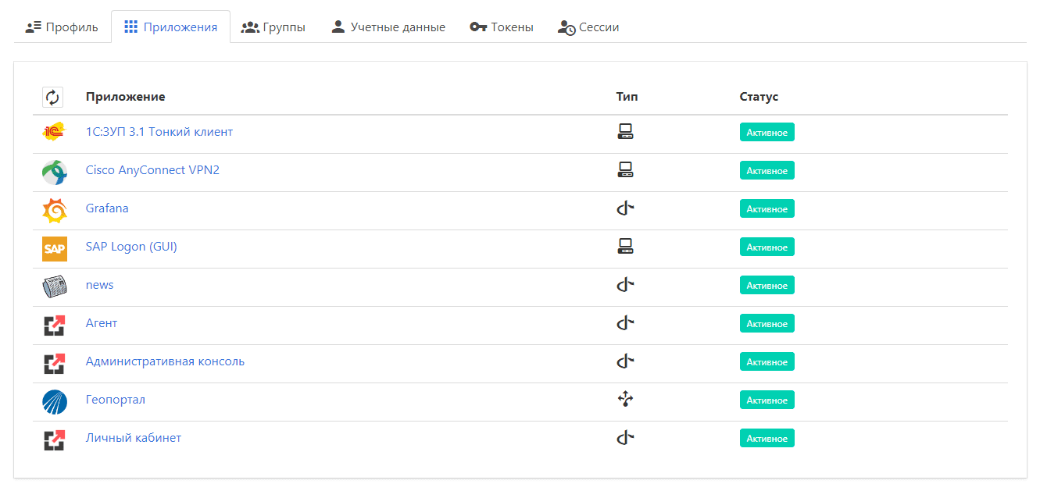Image resolution: width=1040 pixels, height=491 pixels.
Task: Open the Группы tab
Action: [x=273, y=27]
